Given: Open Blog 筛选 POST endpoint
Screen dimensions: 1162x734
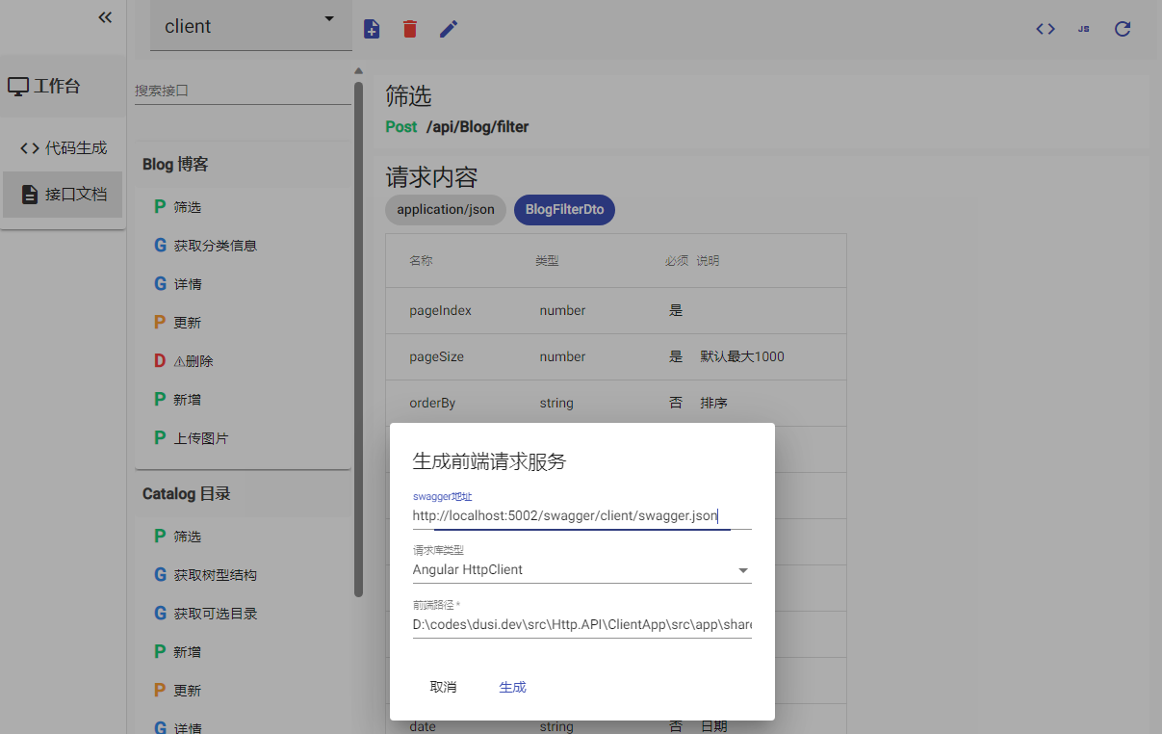Looking at the screenshot, I should [243, 207].
